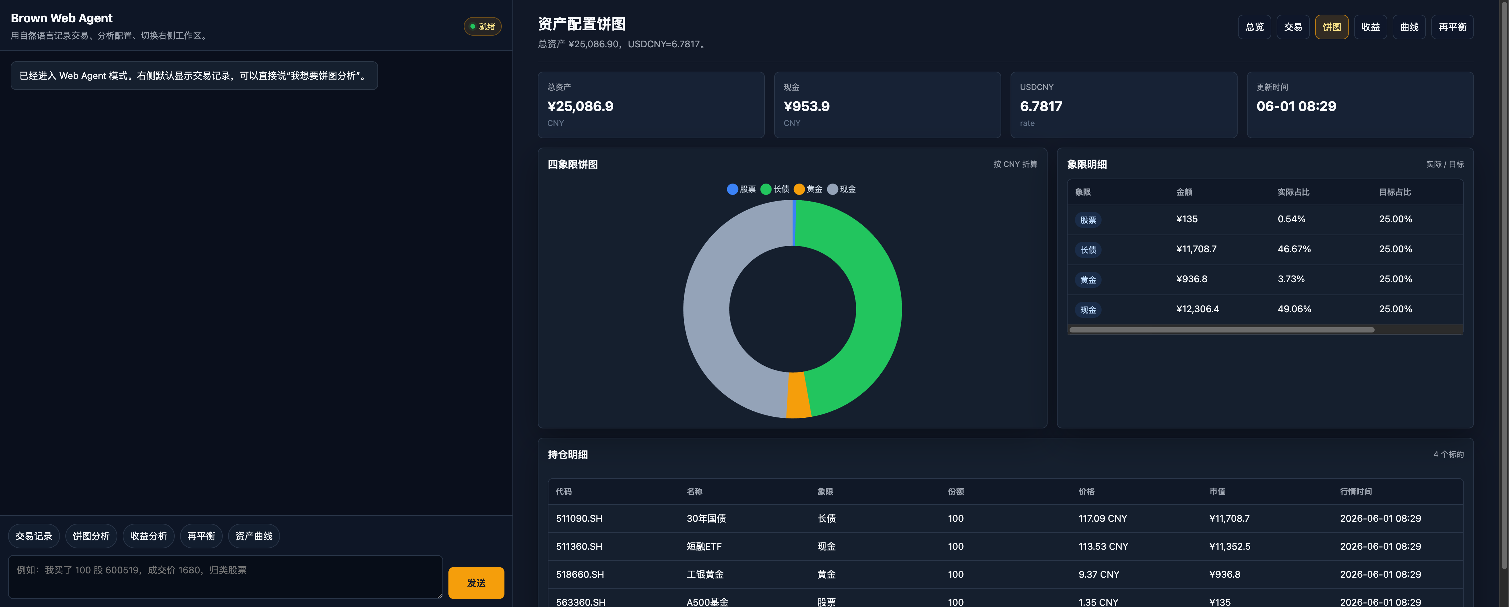
Task: Click the 收益分析 quick action chip
Action: pos(149,536)
